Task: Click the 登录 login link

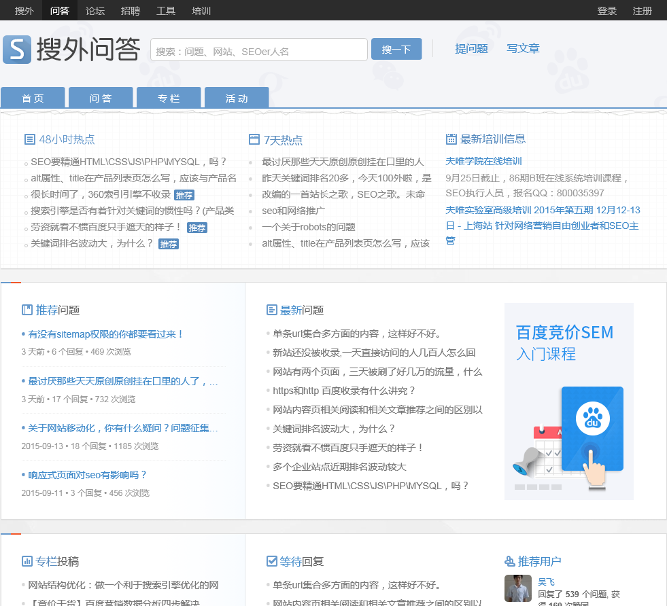Action: [x=606, y=11]
